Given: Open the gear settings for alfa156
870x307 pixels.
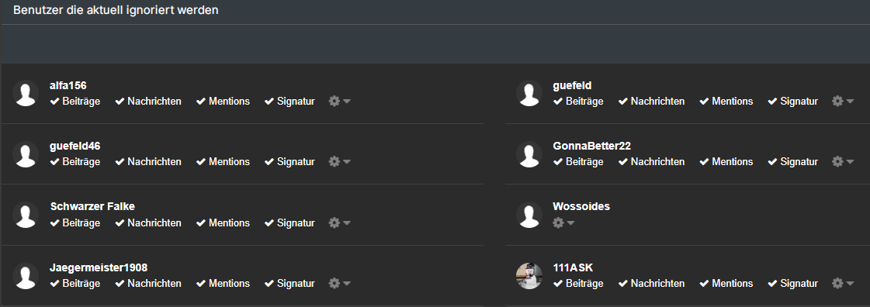Looking at the screenshot, I should (334, 102).
